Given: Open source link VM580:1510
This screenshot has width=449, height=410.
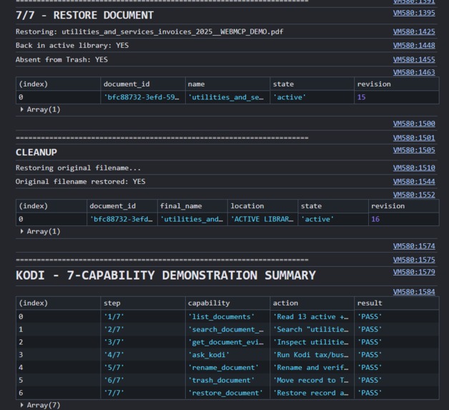Looking at the screenshot, I should pos(414,168).
